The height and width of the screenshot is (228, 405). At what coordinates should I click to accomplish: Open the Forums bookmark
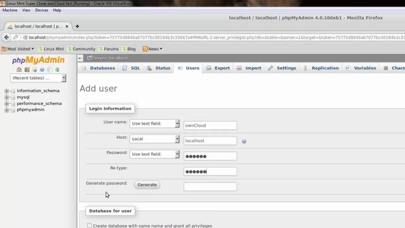(x=109, y=49)
